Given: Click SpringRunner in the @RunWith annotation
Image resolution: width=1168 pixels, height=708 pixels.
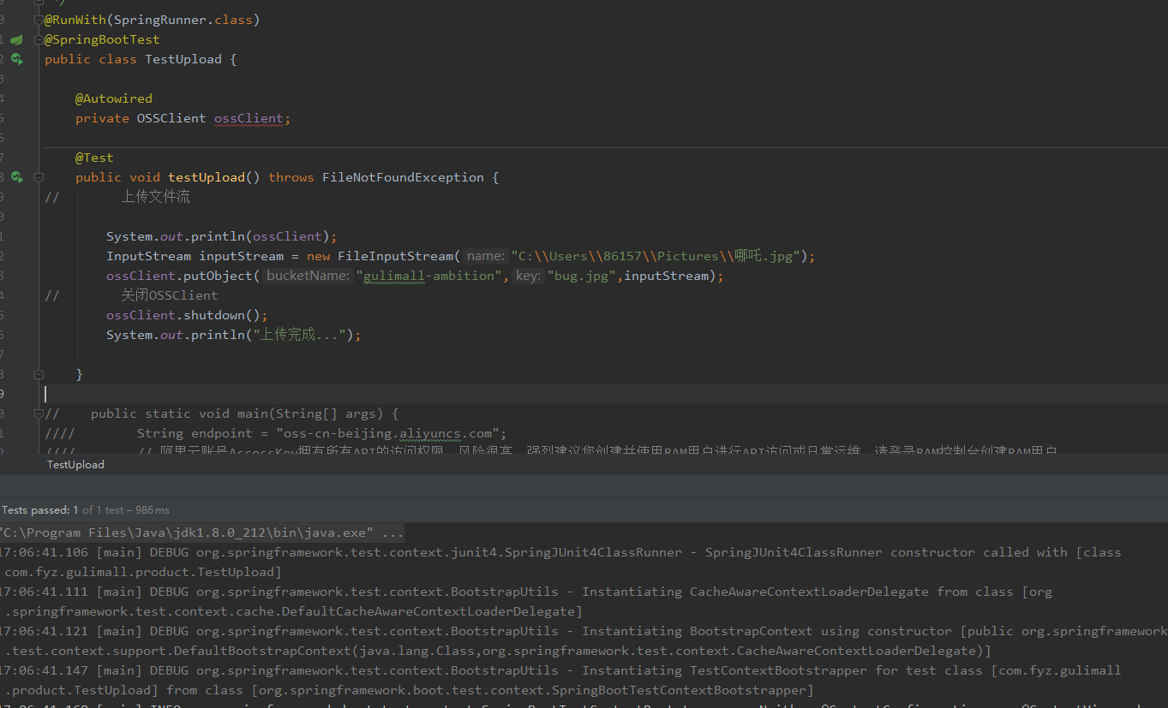Looking at the screenshot, I should 160,20.
